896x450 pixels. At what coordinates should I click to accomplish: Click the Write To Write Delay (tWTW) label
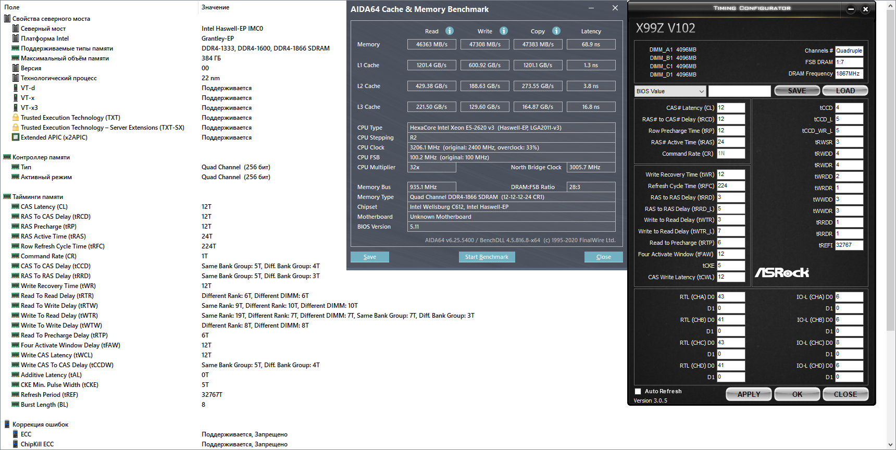(61, 326)
